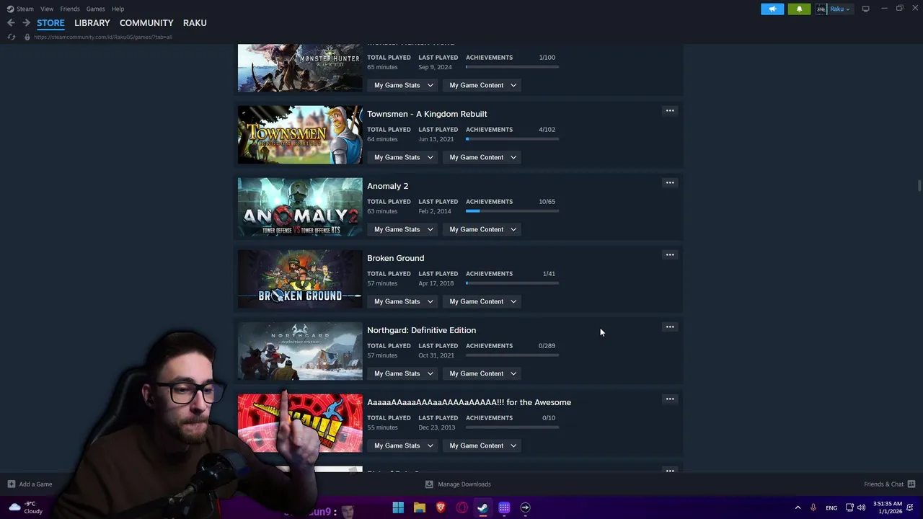Open options menu for Northgard

pos(670,327)
